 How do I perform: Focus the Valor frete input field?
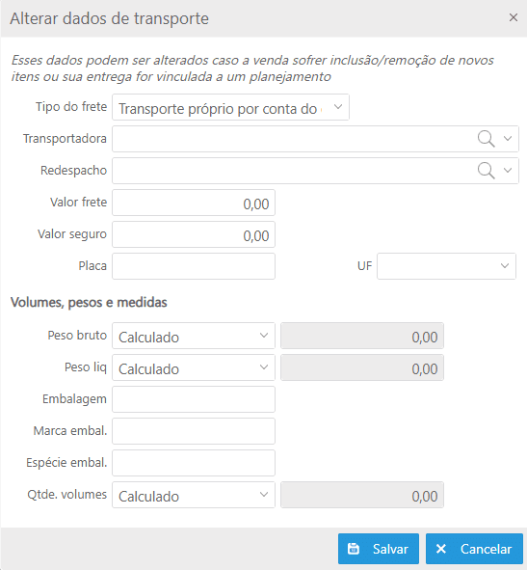click(194, 203)
